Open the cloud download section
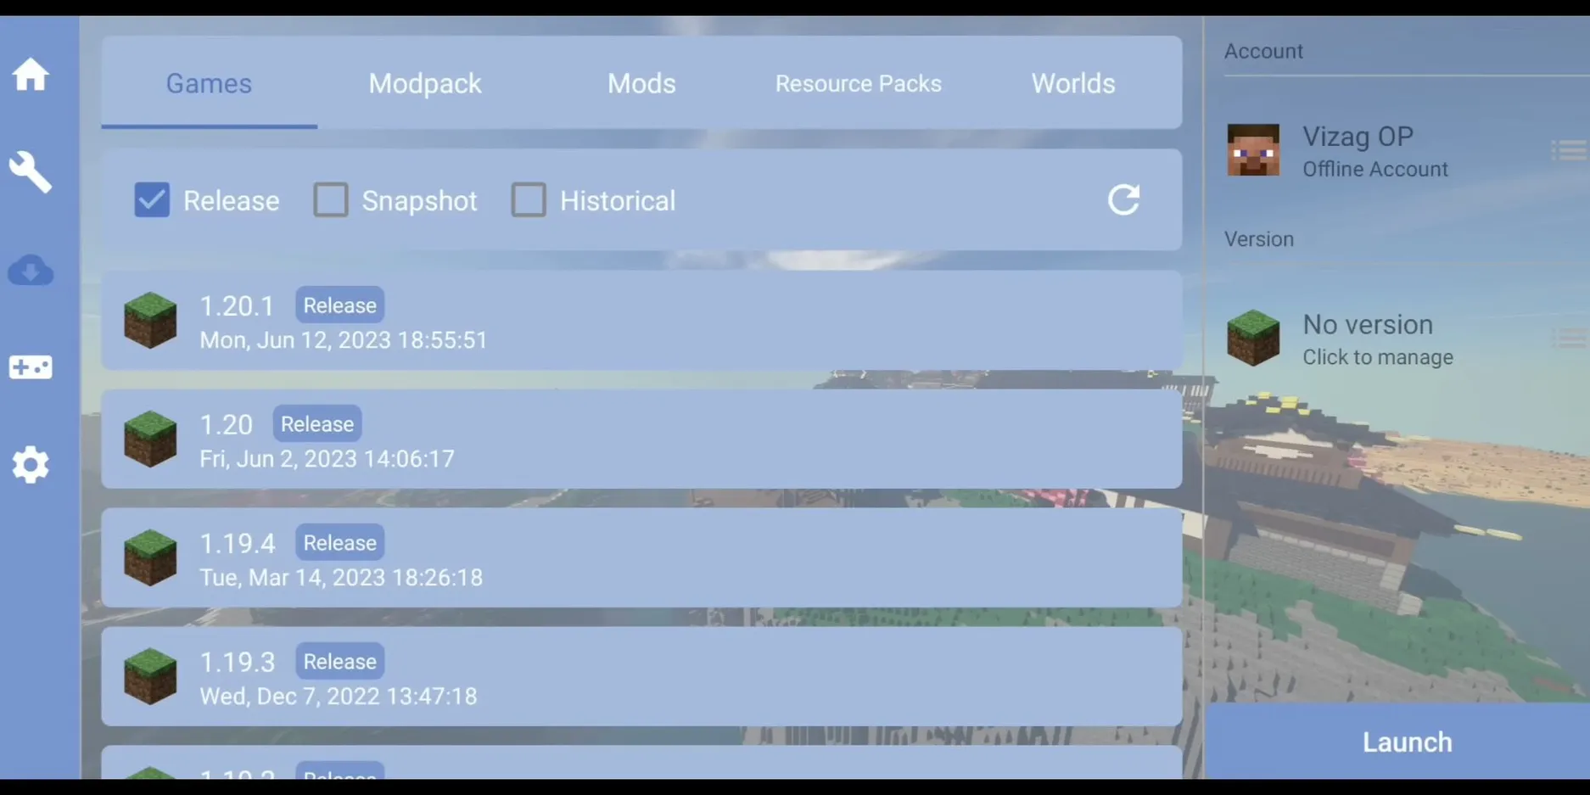Image resolution: width=1590 pixels, height=795 pixels. pyautogui.click(x=31, y=271)
